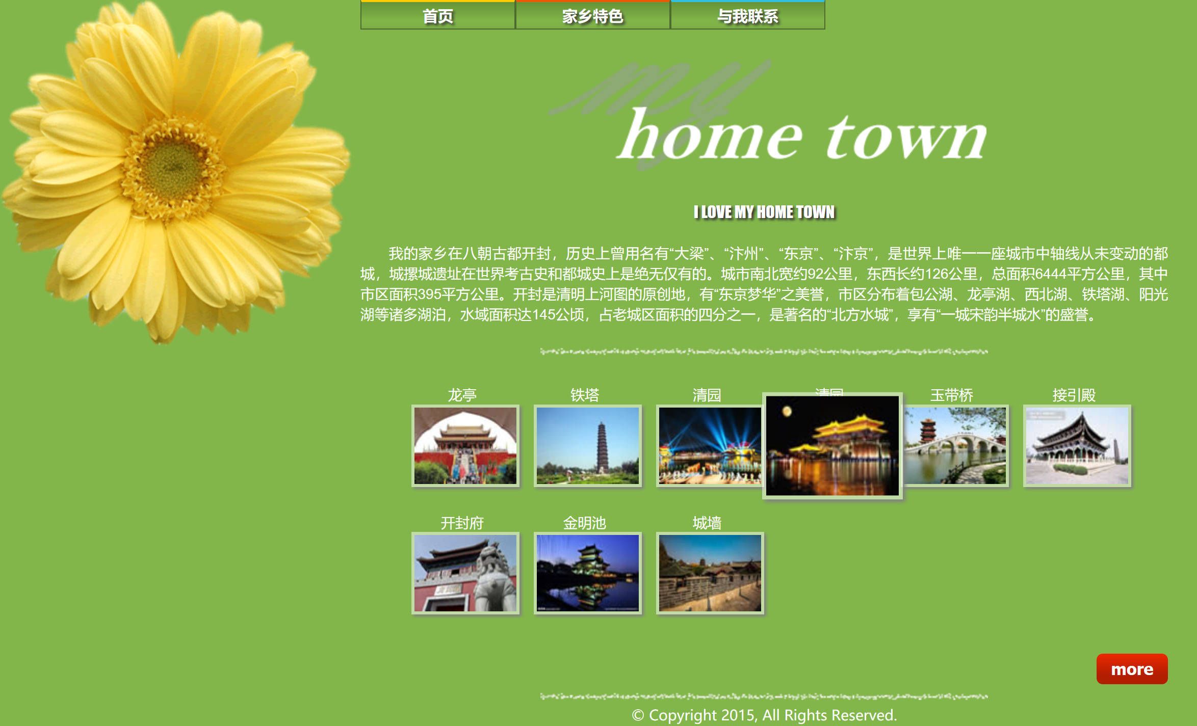Click the 开封府 stone lion thumbnail
Screen dimensions: 1197x726
tap(465, 573)
